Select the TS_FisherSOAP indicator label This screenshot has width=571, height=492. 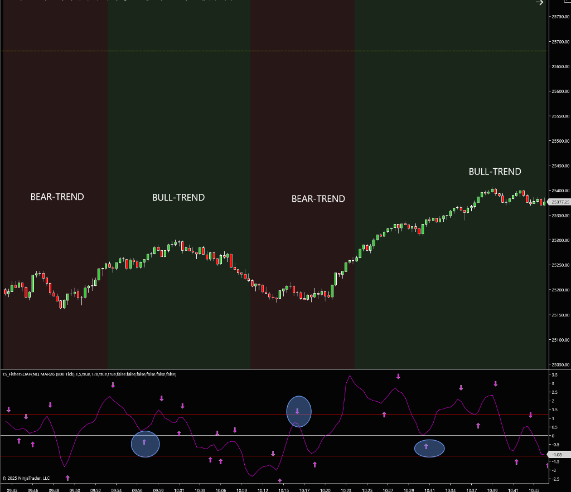[x=89, y=374]
